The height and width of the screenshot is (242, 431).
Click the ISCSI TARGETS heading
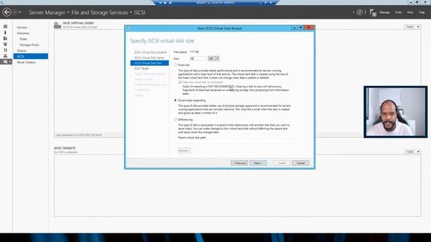click(65, 148)
